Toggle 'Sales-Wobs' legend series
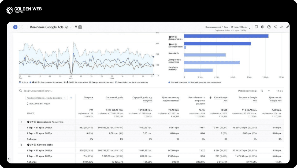The image size is (297, 168). coord(121,82)
